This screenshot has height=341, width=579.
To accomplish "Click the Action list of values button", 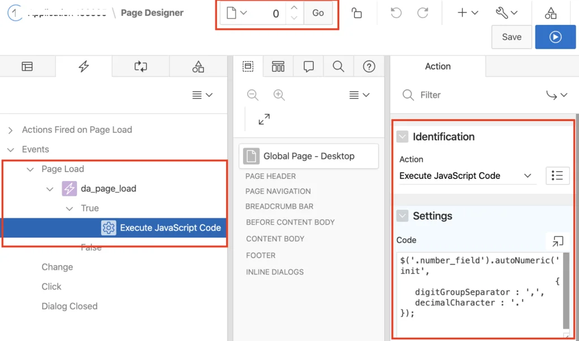I will [558, 176].
